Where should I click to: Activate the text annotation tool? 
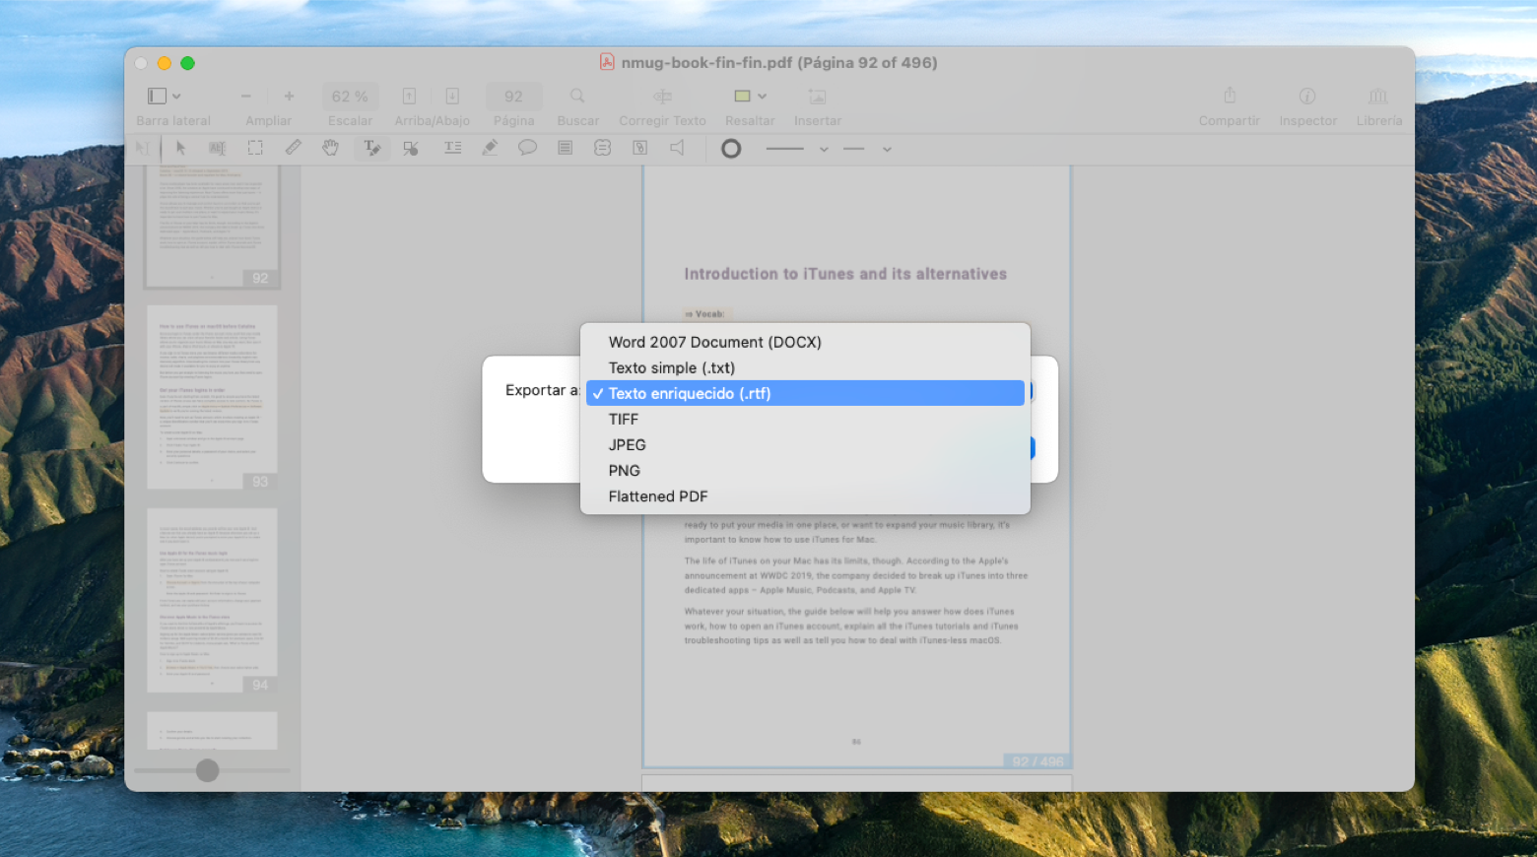(x=371, y=148)
